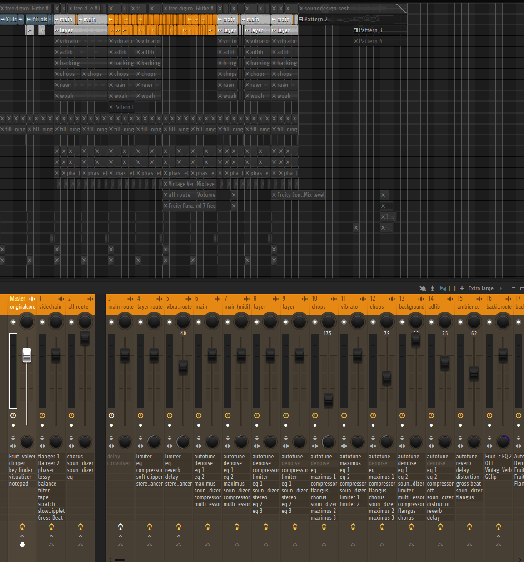Screen dimensions: 524x562
Task: Click the dock panel square icon
Action: pos(452,288)
